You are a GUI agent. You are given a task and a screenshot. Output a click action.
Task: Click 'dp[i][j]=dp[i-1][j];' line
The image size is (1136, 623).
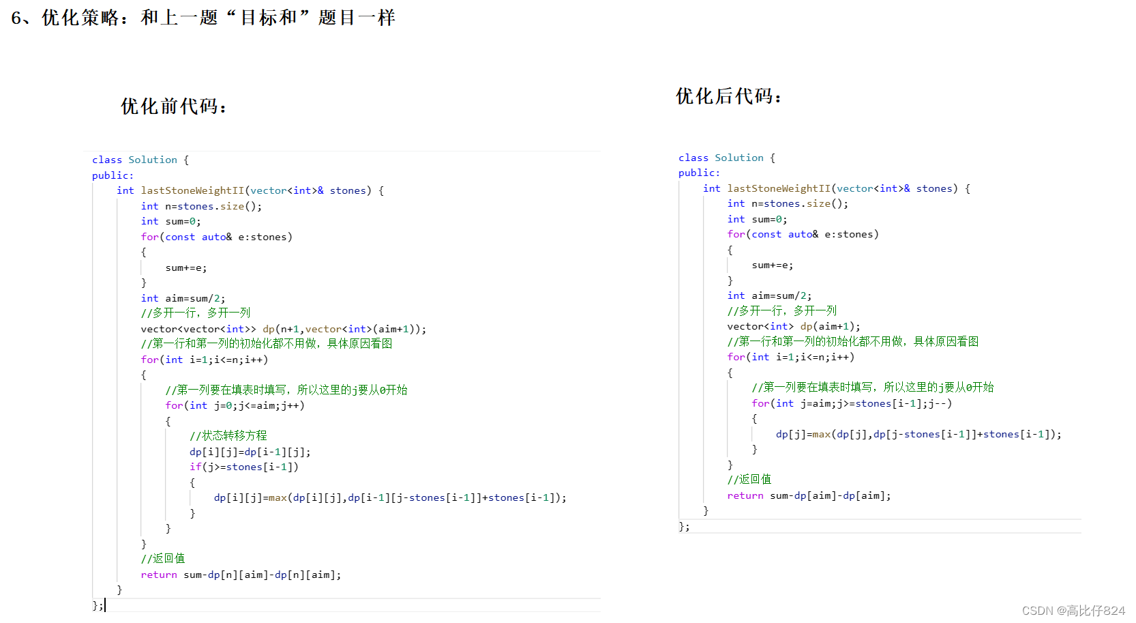pyautogui.click(x=250, y=452)
